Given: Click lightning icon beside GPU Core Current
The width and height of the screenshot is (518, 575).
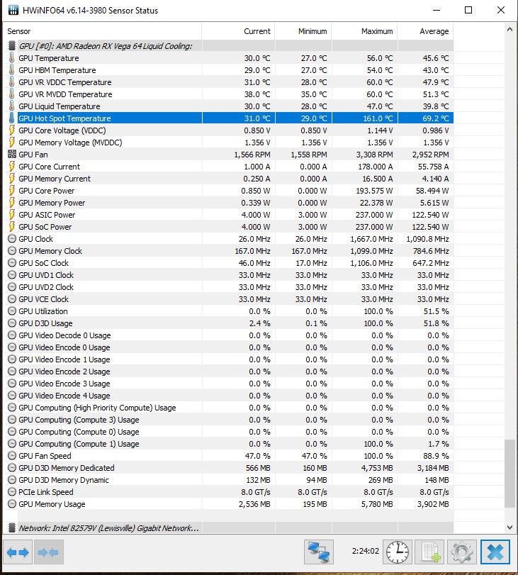Looking at the screenshot, I should 12,167.
